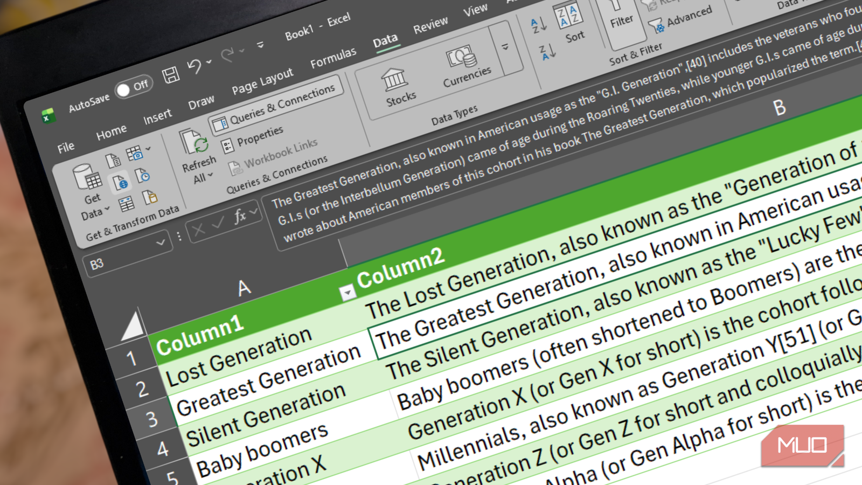Screen dimensions: 862x485
Task: Click the Select All corner triangle
Action: coord(133,326)
